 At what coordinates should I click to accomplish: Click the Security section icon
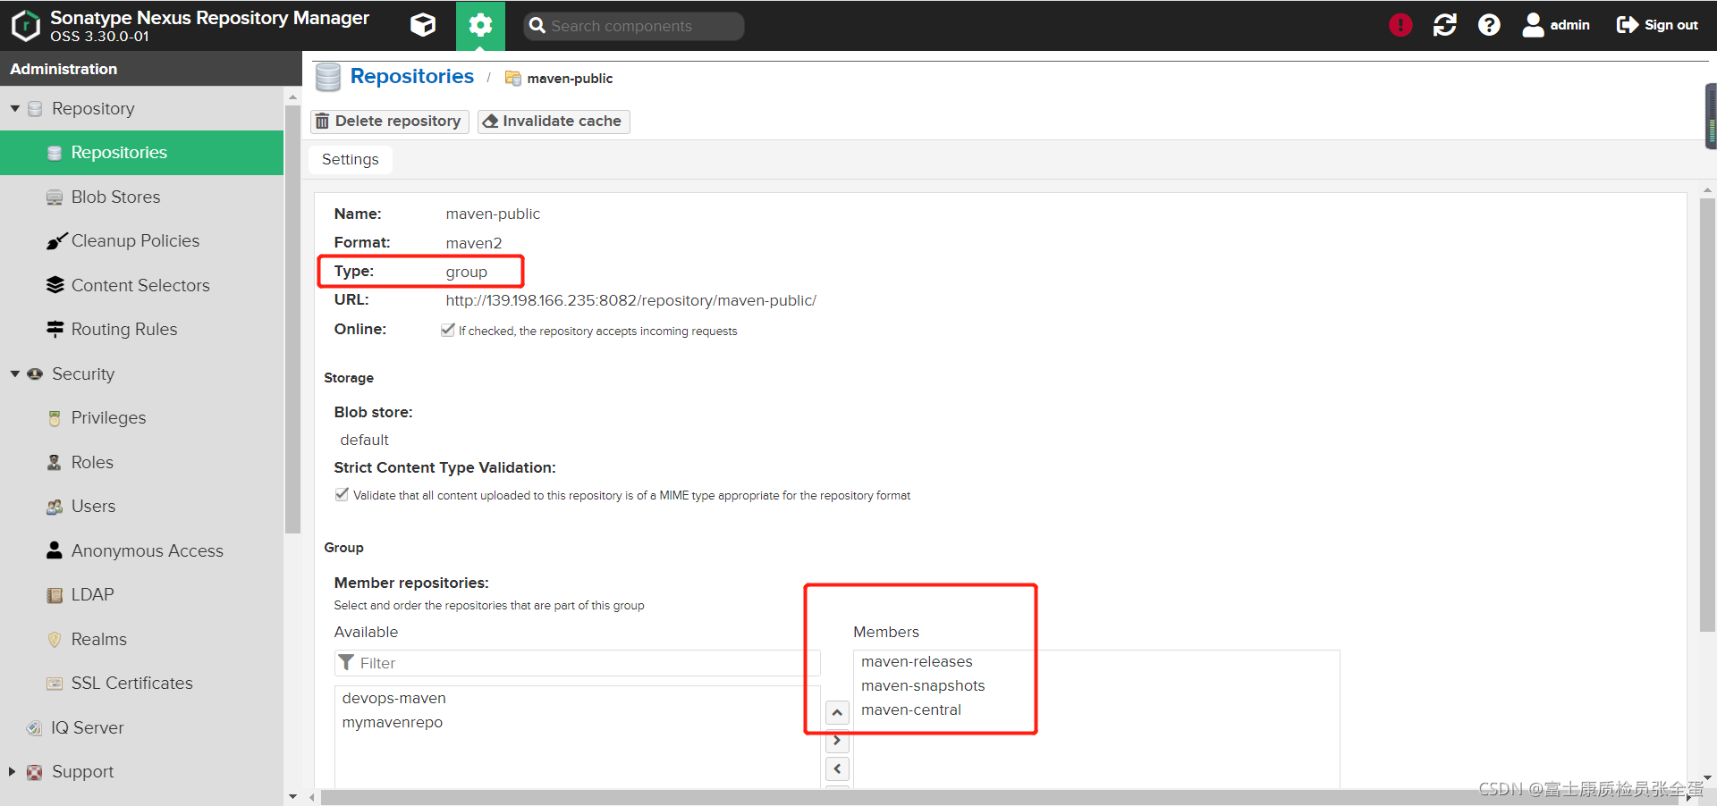pyautogui.click(x=35, y=374)
